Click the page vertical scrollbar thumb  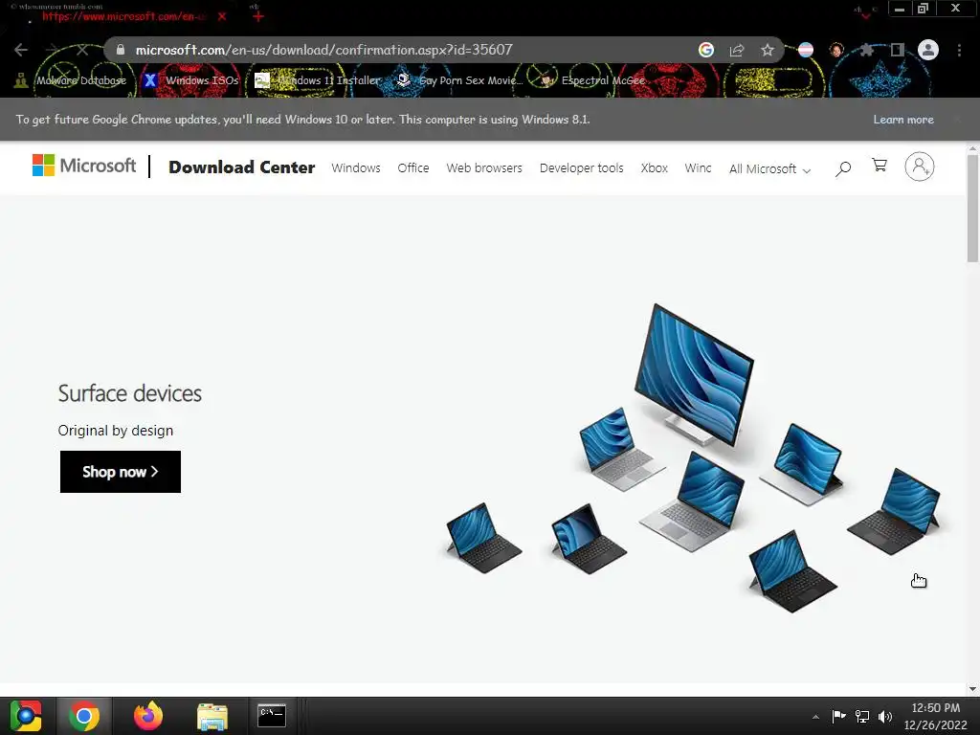tap(972, 208)
